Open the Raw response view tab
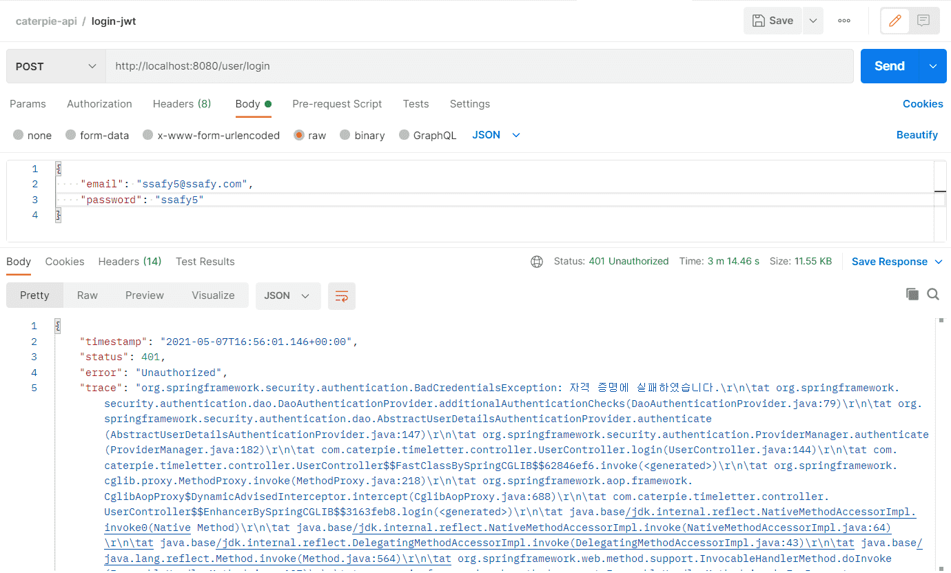951x573 pixels. pos(88,295)
